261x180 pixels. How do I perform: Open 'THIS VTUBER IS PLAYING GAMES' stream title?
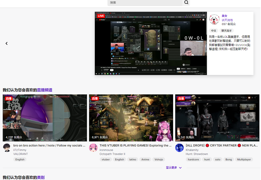pyautogui.click(x=135, y=145)
